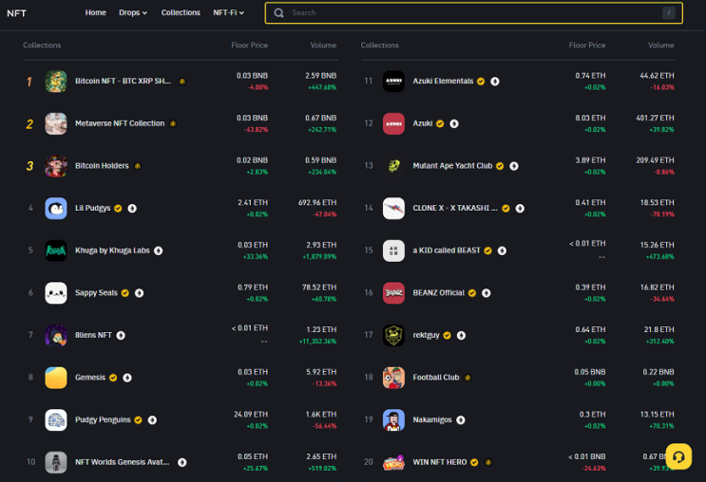This screenshot has width=706, height=482.
Task: Click the red Azuki thumbnail
Action: point(393,123)
